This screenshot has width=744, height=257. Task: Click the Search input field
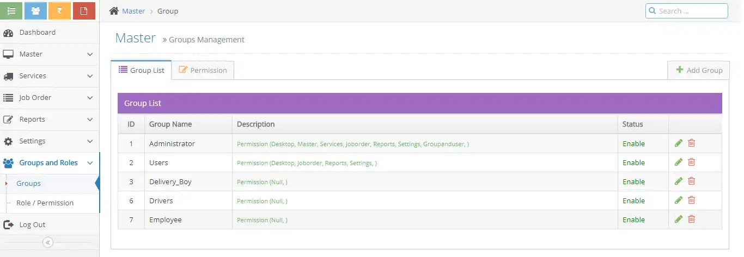pos(691,11)
